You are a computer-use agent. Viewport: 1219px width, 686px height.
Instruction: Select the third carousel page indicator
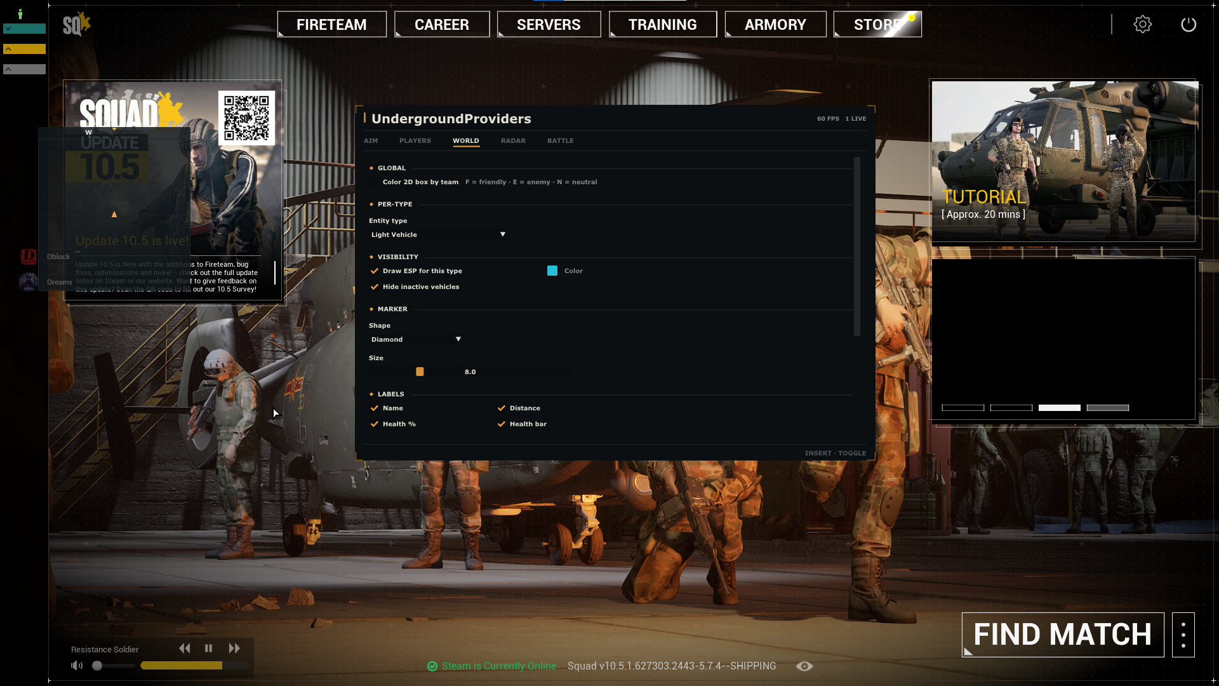(1060, 408)
